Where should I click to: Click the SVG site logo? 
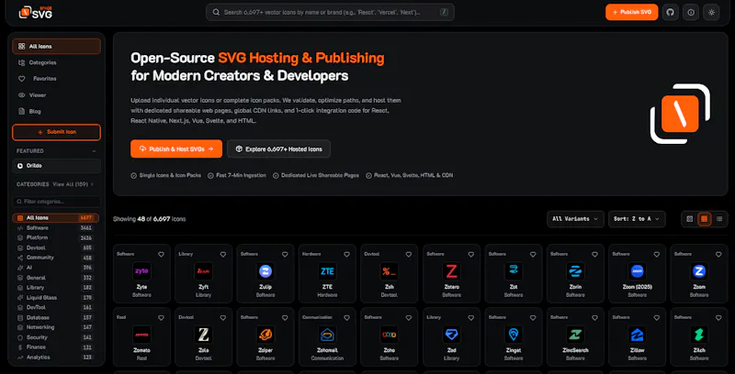coord(36,12)
